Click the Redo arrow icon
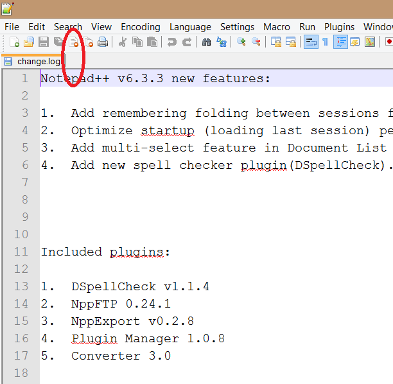 pyautogui.click(x=187, y=42)
